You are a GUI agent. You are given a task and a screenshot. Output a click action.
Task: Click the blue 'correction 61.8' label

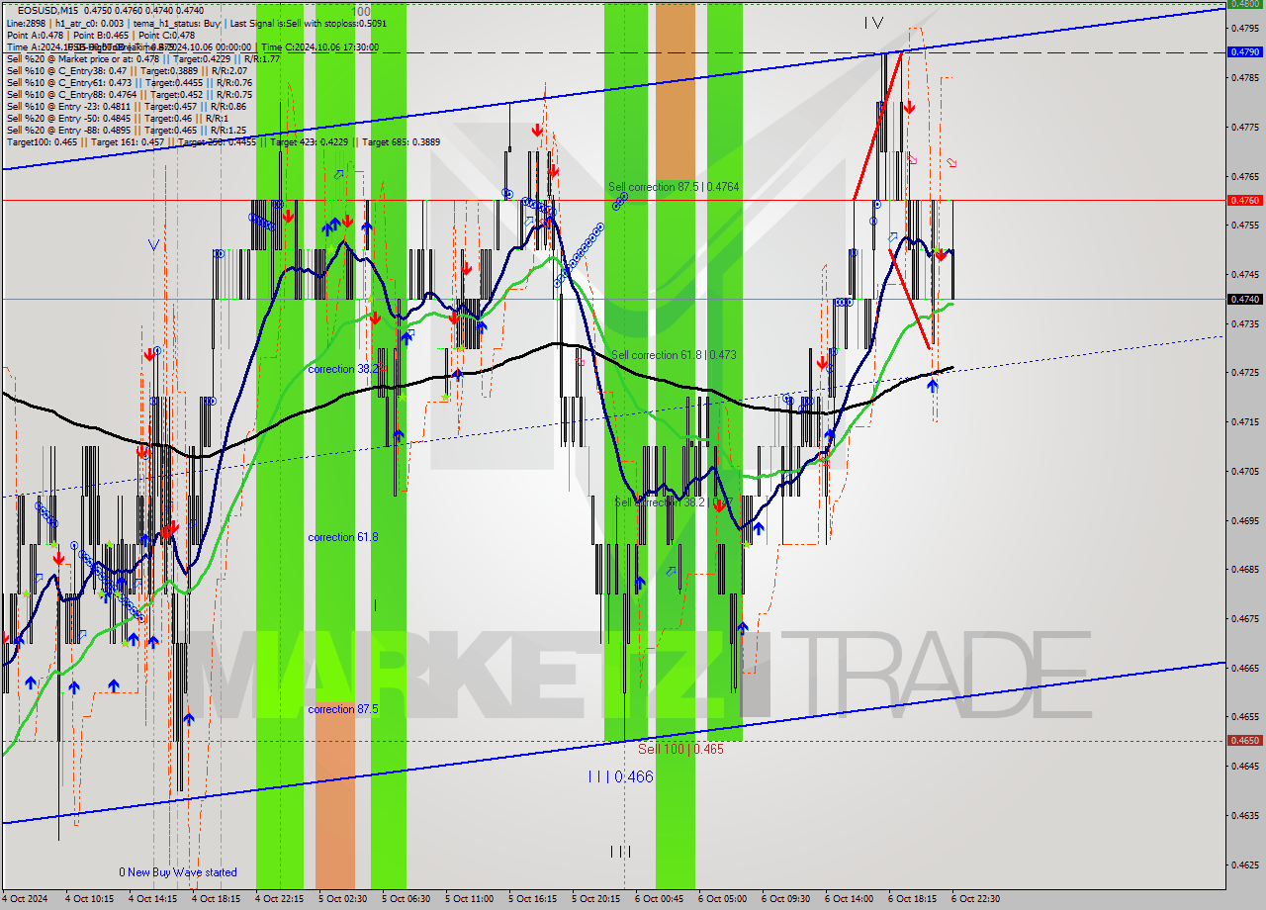[x=342, y=537]
